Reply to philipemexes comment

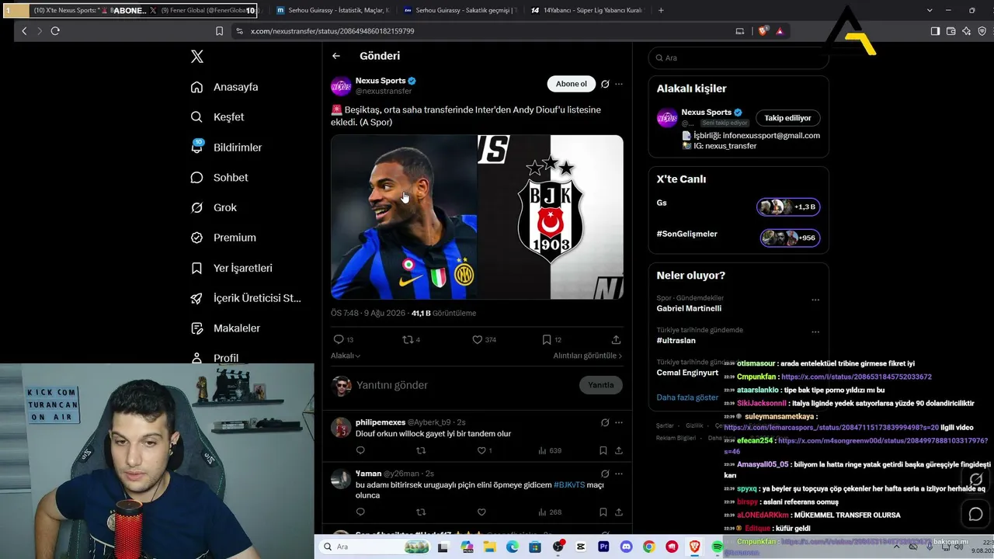pos(360,450)
